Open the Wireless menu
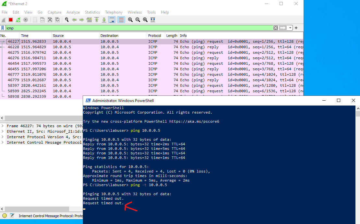This screenshot has width=360, height=224. (135, 12)
